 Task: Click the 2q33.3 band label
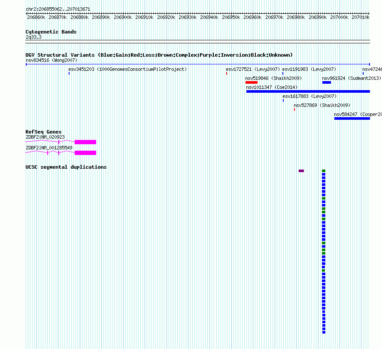tap(33, 37)
